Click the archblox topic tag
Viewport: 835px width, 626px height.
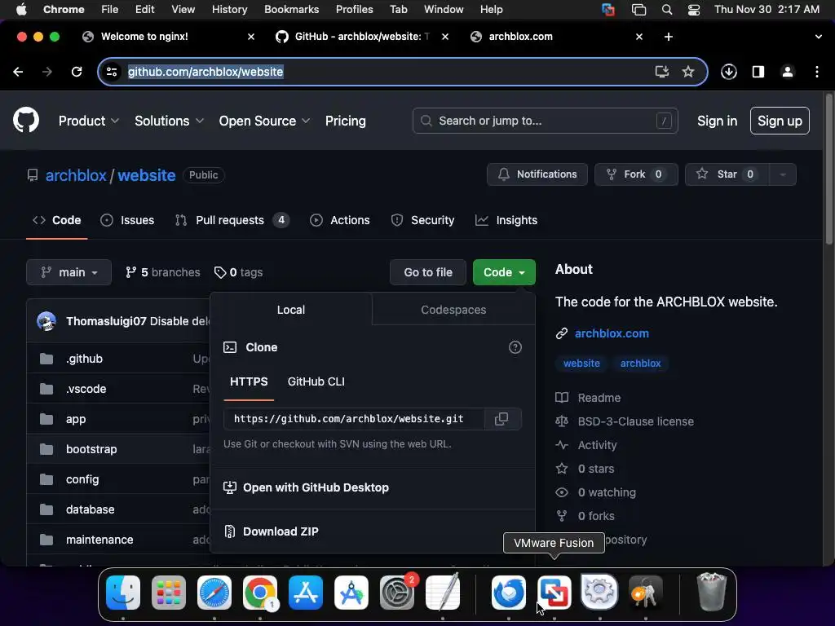tap(640, 363)
